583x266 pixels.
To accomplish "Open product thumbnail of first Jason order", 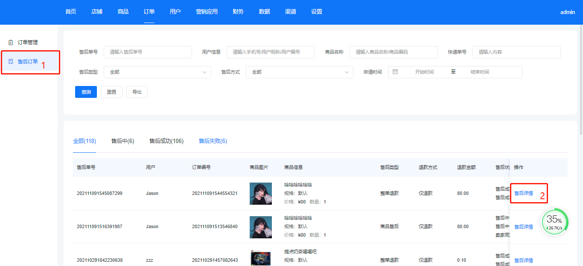I will 260,194.
